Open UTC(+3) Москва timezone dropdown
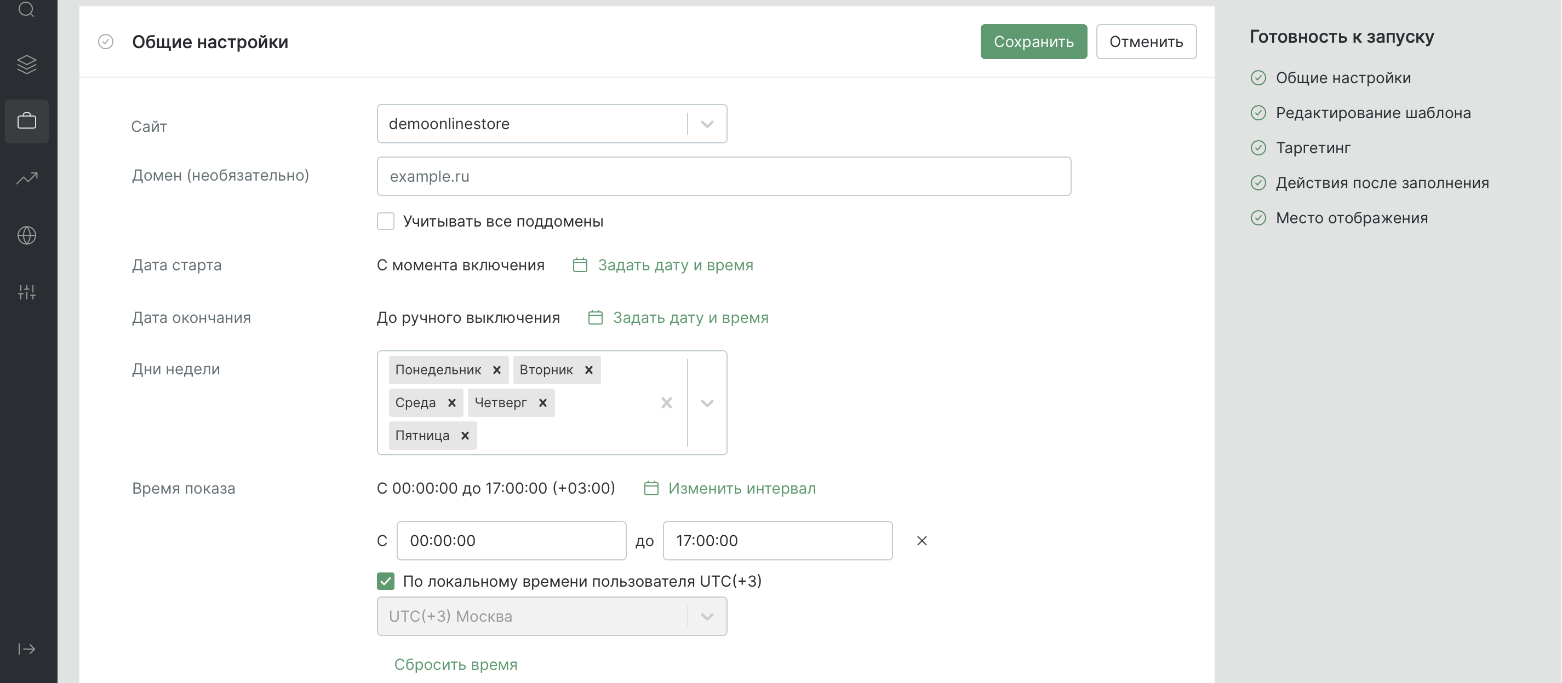The width and height of the screenshot is (1562, 683). [x=552, y=616]
